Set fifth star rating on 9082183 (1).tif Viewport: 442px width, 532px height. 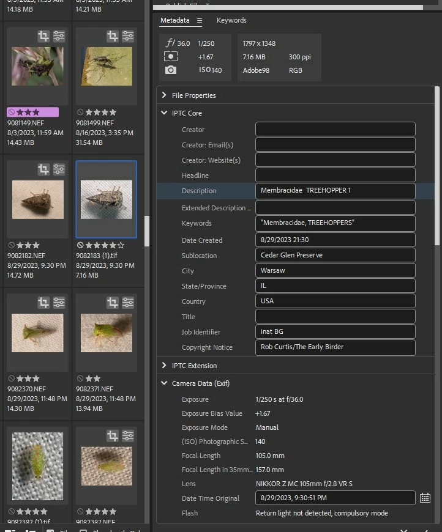click(121, 245)
